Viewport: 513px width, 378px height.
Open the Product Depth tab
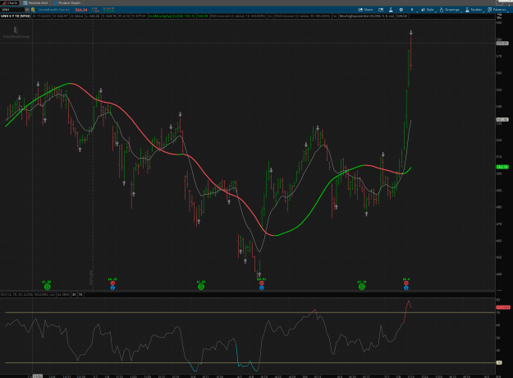[67, 2]
